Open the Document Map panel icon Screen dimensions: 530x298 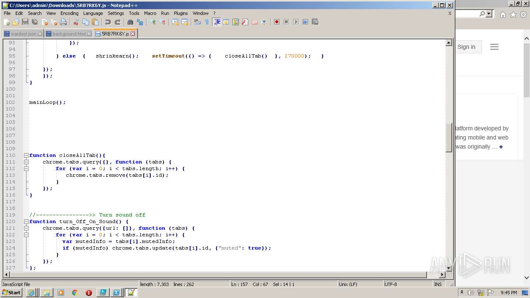pyautogui.click(x=236, y=22)
